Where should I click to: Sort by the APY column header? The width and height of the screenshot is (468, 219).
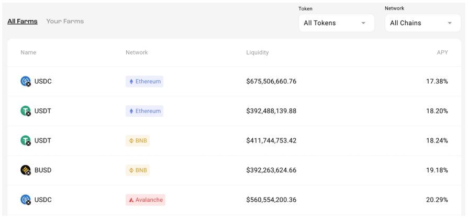442,52
